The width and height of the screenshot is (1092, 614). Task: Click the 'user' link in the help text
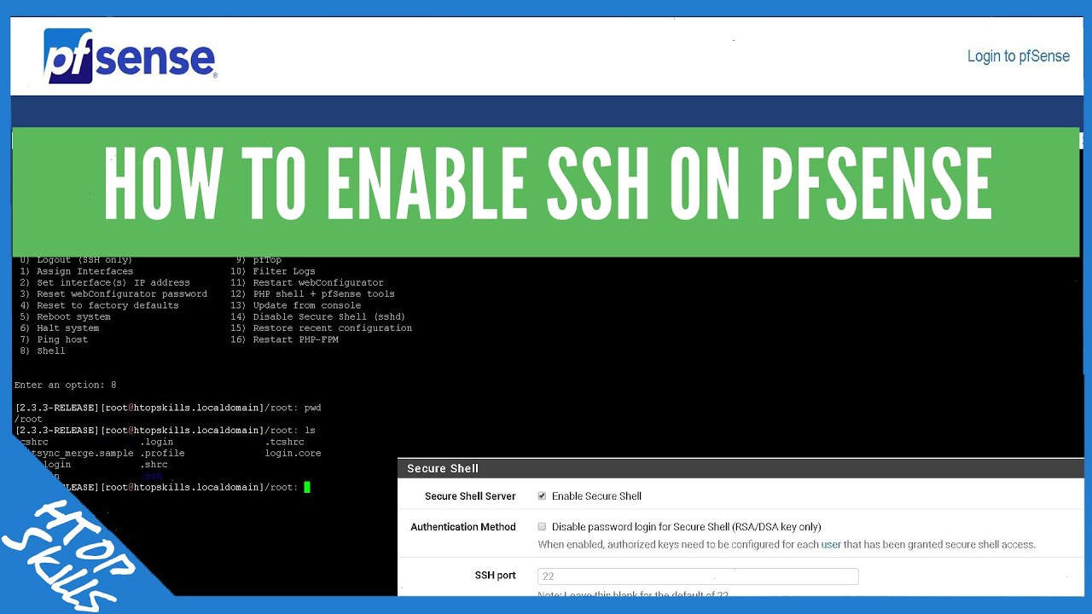(831, 544)
